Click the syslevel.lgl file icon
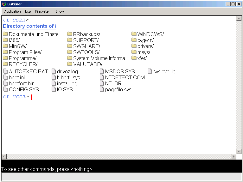The image size is (243, 182). pyautogui.click(x=150, y=71)
